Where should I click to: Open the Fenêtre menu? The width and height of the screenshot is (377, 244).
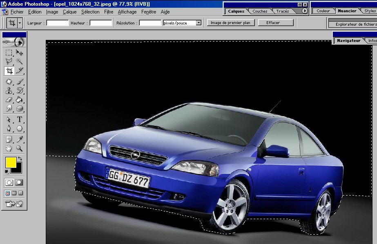(149, 12)
